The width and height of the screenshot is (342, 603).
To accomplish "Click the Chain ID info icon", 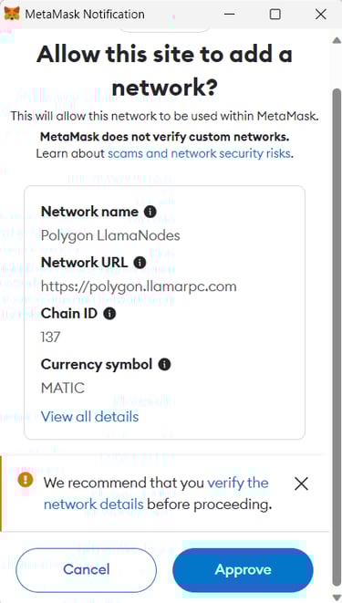I will (110, 314).
